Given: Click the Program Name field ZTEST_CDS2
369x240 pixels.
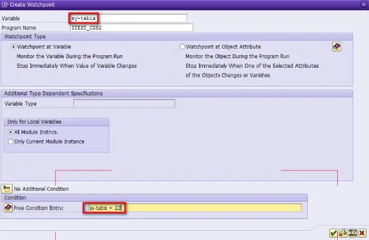Looking at the screenshot, I should tap(131, 28).
